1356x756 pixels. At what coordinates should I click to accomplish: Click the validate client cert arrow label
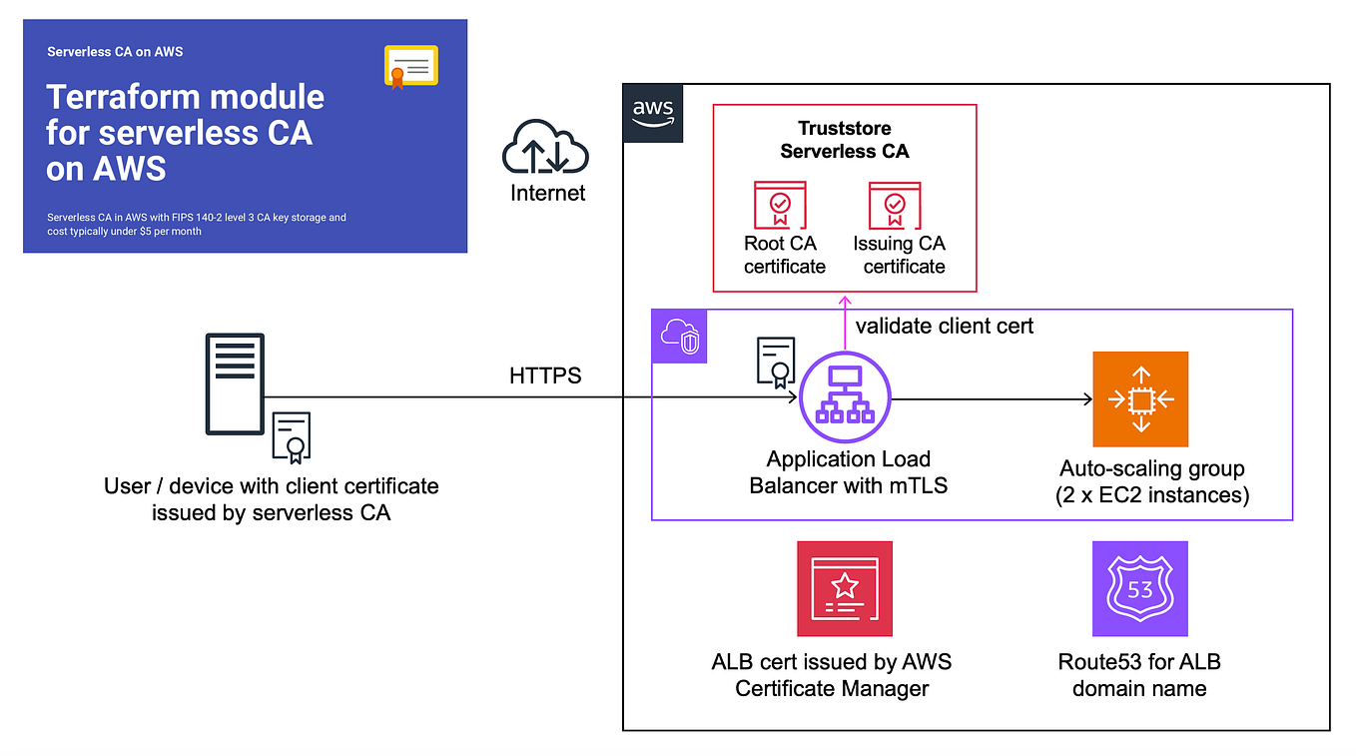(x=944, y=326)
